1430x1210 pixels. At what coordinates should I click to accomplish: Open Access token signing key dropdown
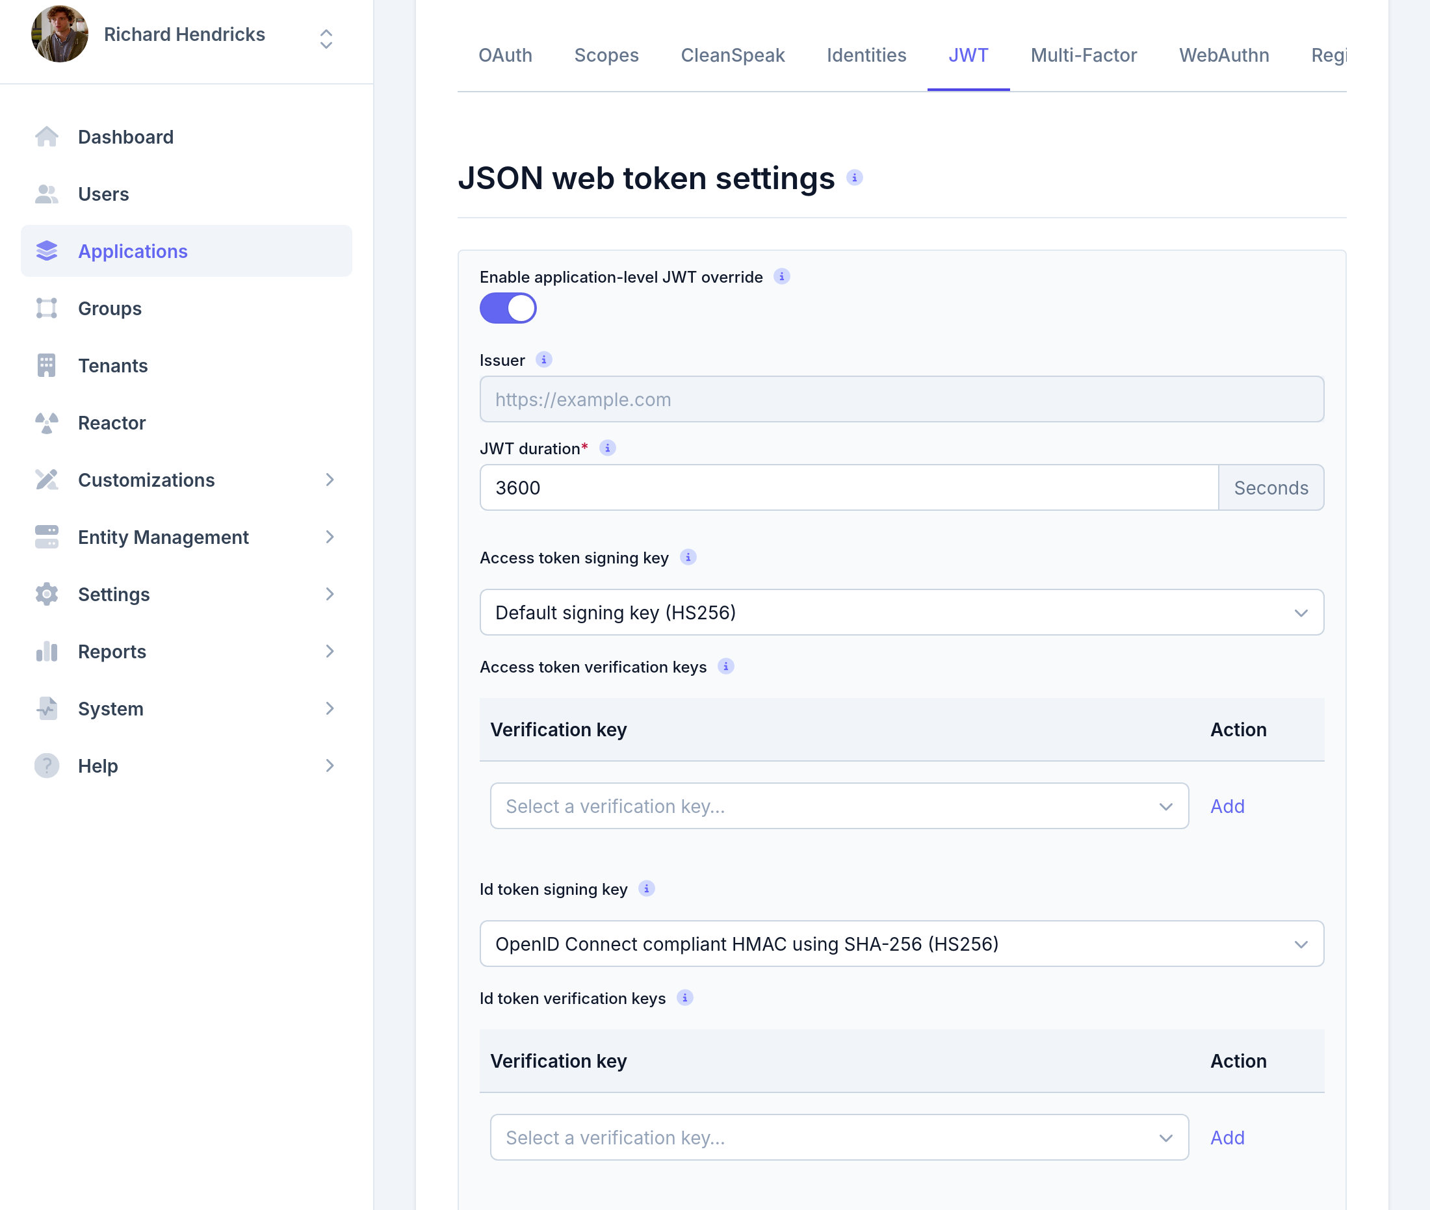click(x=902, y=612)
